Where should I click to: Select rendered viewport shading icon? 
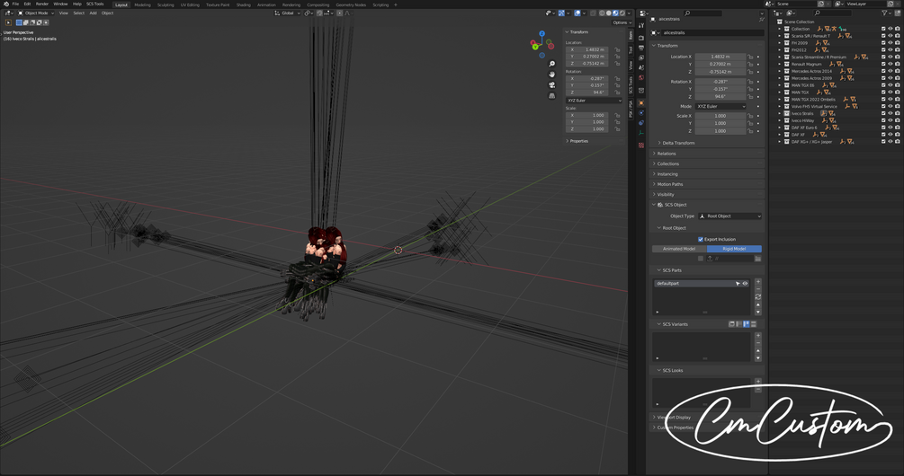622,13
